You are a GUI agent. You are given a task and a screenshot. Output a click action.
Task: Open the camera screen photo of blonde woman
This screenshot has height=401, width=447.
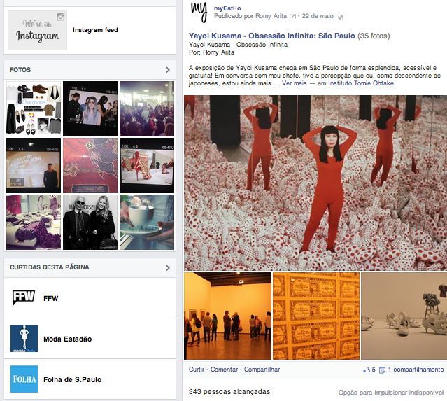[x=90, y=108]
